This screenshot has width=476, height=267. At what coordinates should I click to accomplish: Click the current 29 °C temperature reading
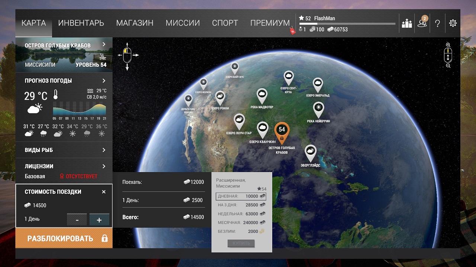pos(36,96)
